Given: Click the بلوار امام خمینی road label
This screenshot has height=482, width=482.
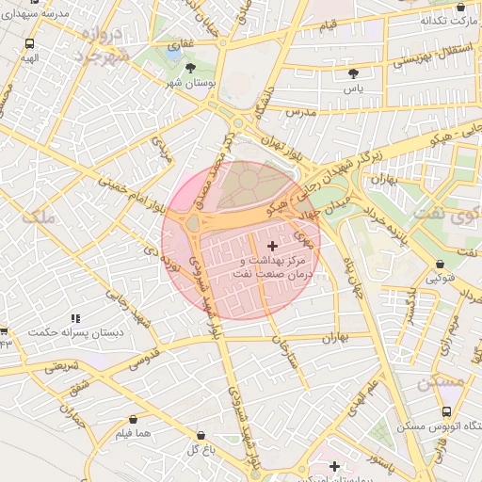Looking at the screenshot, I should click(132, 194).
